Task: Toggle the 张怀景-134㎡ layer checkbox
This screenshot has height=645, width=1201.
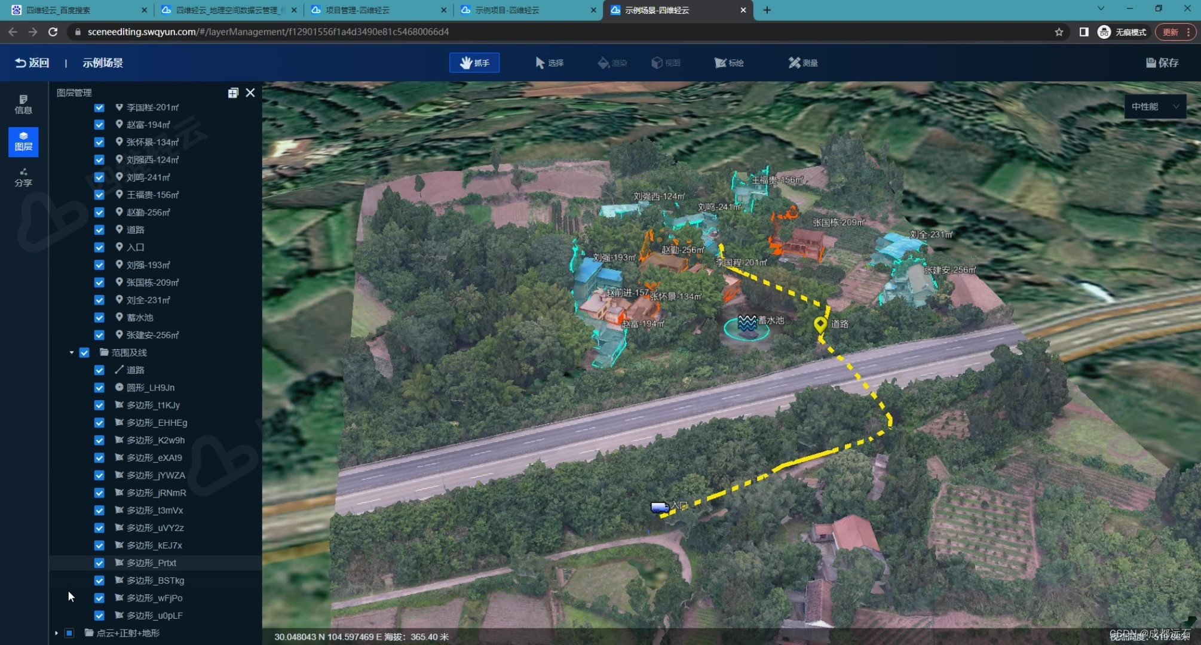Action: coord(99,142)
